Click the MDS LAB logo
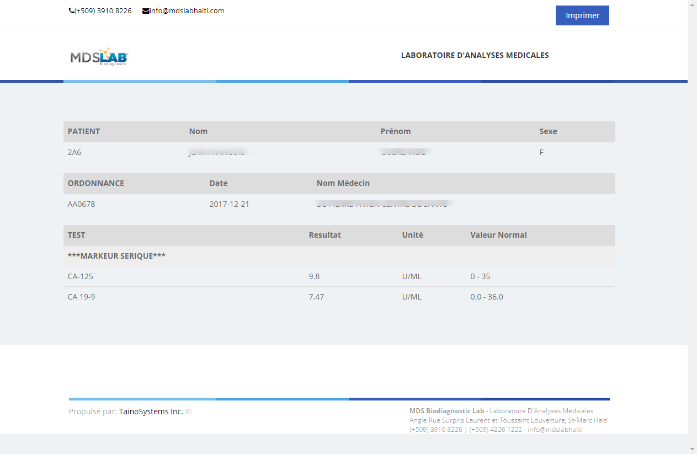Viewport: 697px width, 454px height. point(99,57)
